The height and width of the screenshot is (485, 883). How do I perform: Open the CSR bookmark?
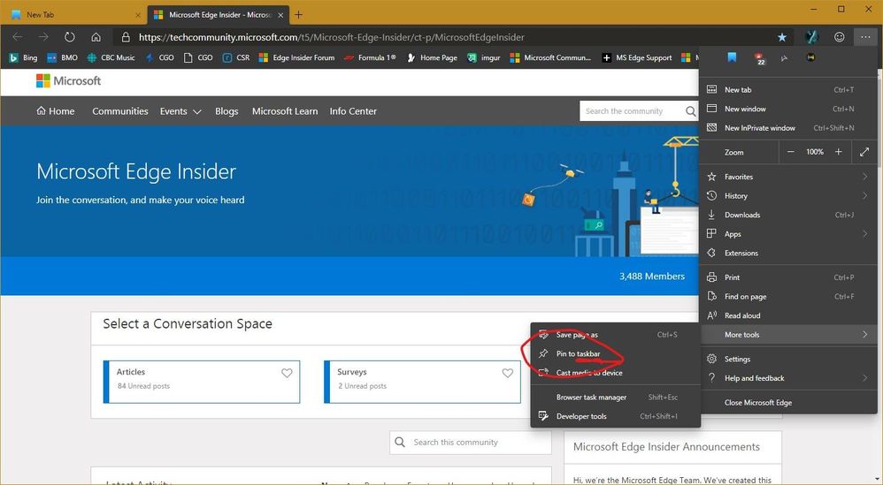tap(236, 57)
